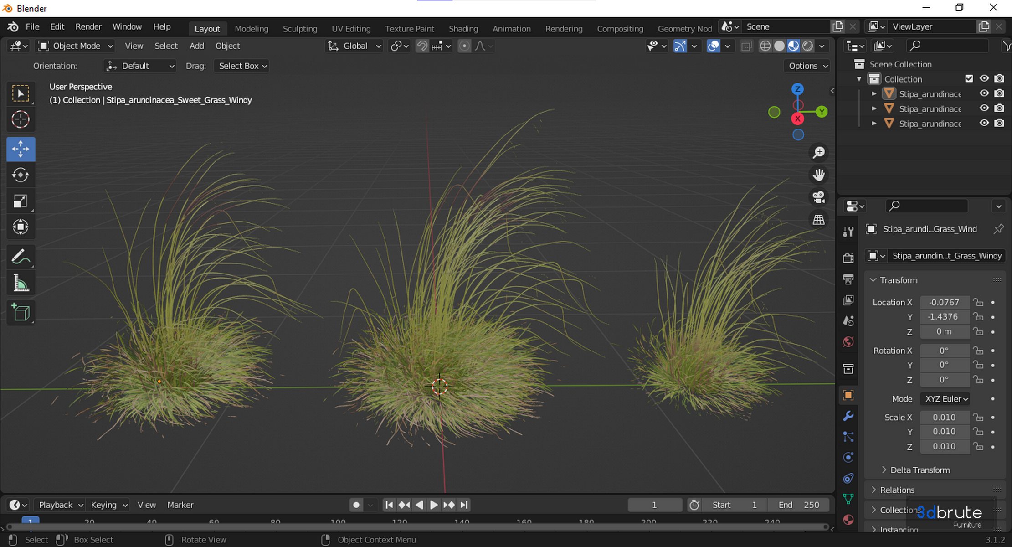The image size is (1012, 547).
Task: Select the 3D Cursor tool
Action: tap(21, 119)
